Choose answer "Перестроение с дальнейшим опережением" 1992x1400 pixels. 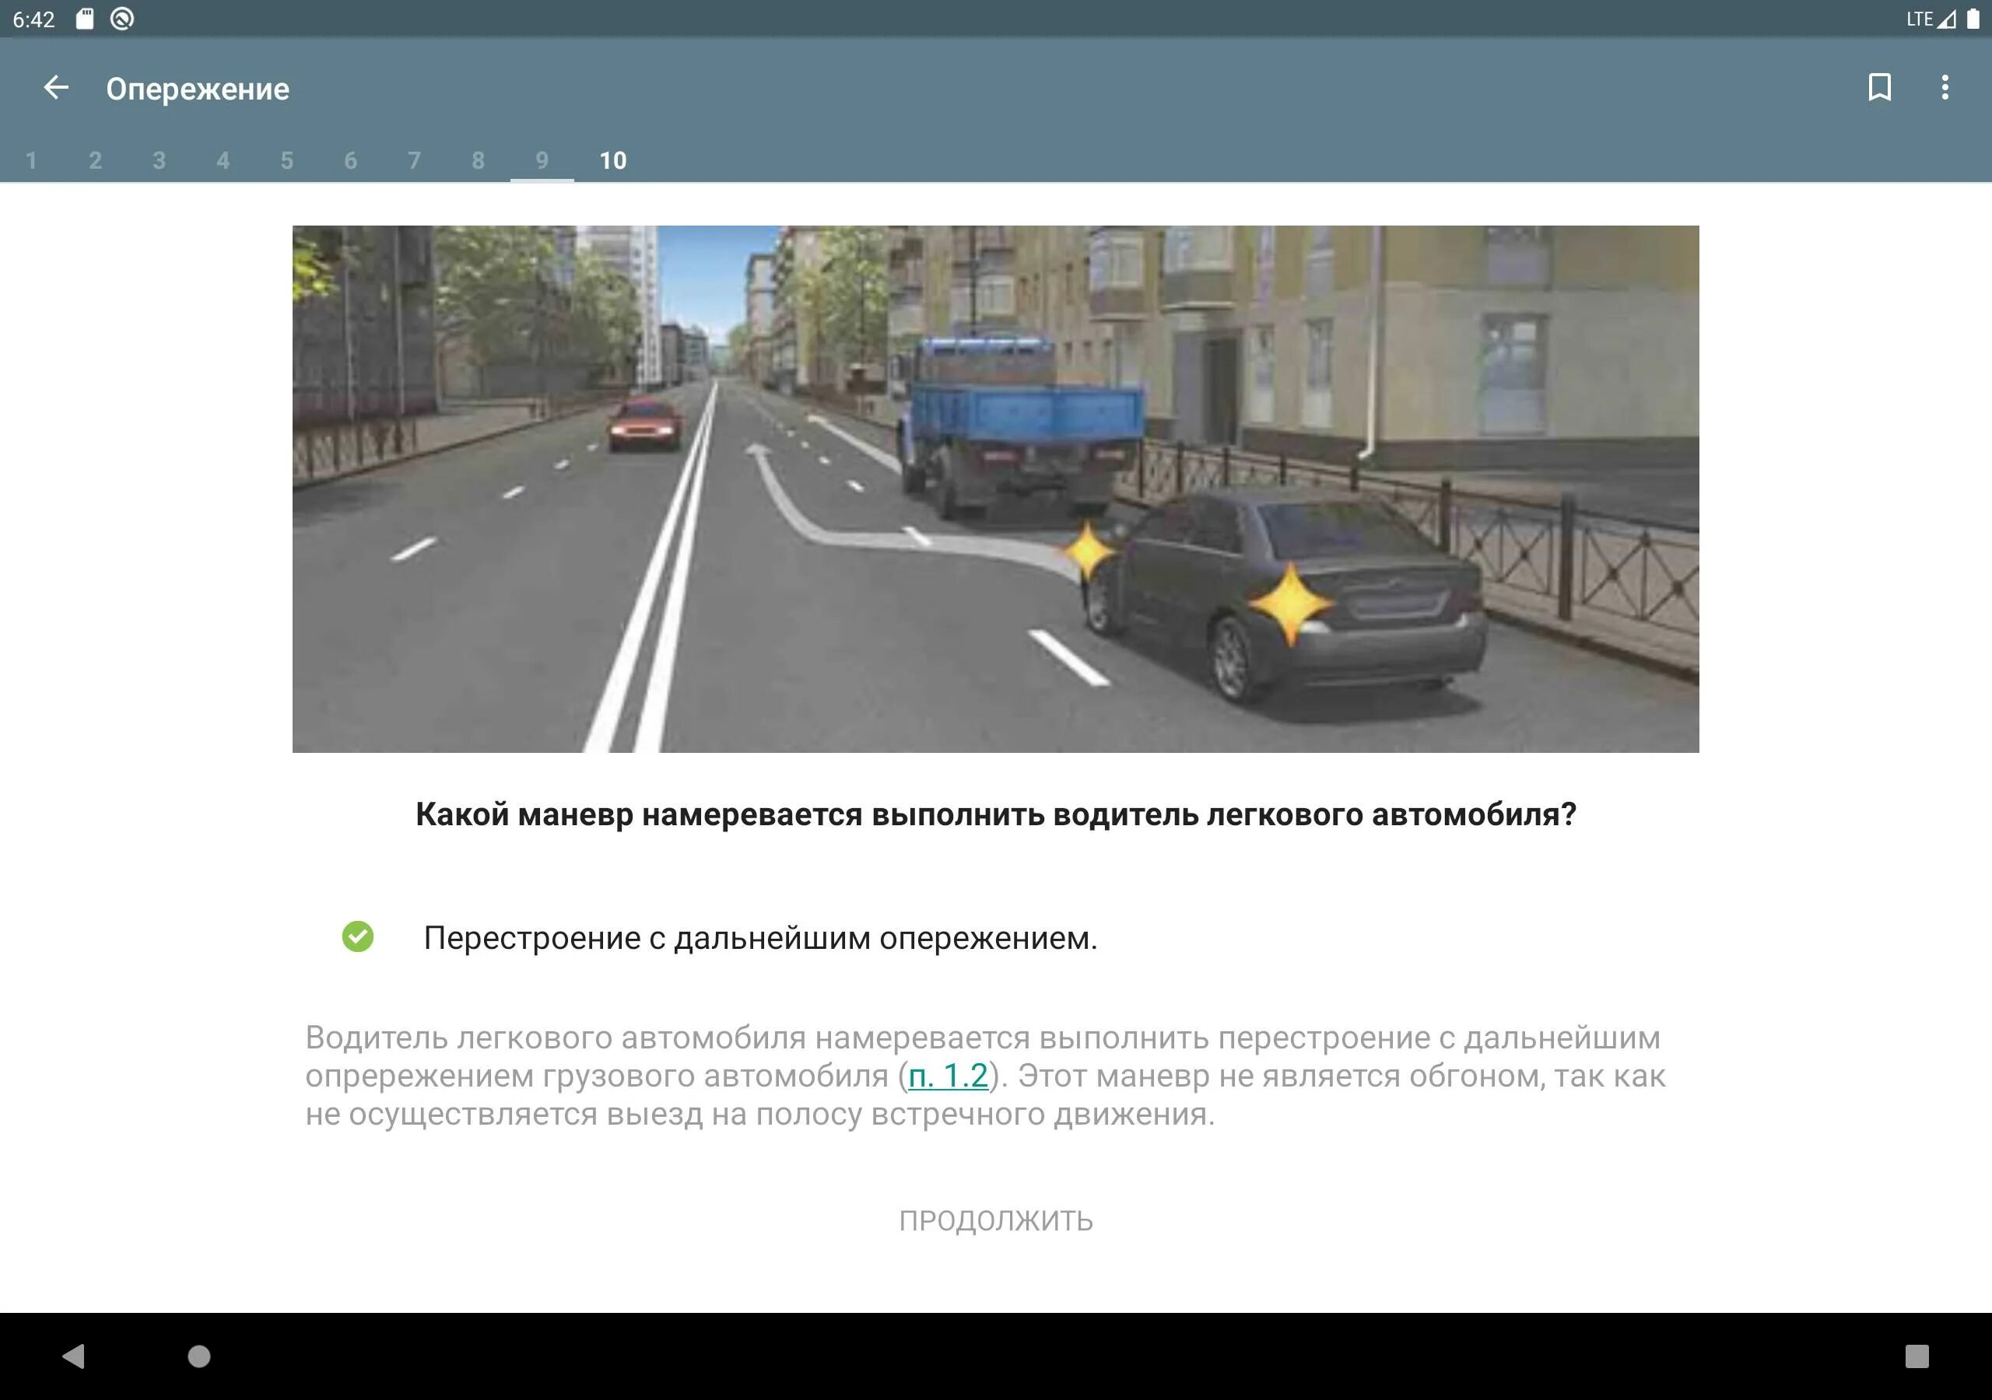(760, 938)
